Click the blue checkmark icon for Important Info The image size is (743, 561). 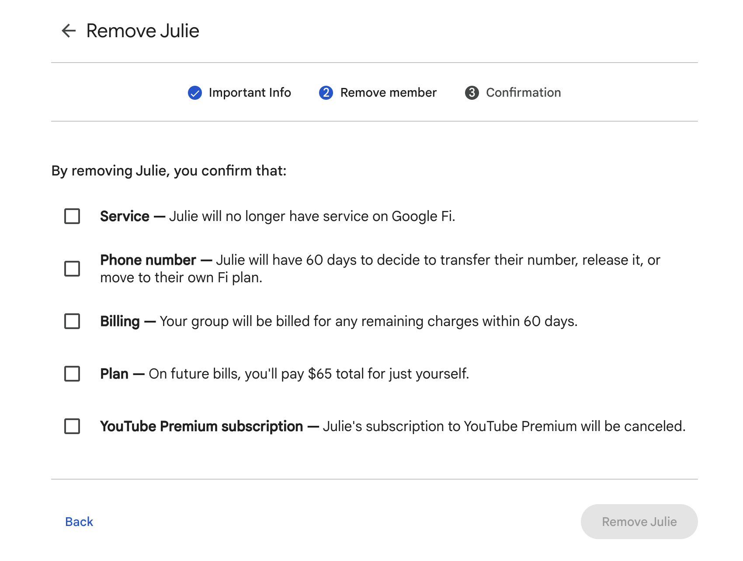194,93
